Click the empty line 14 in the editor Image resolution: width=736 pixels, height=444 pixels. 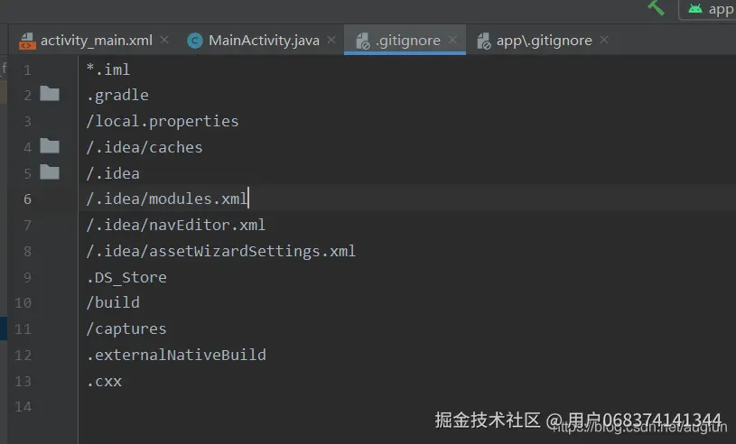pyautogui.click(x=271, y=407)
